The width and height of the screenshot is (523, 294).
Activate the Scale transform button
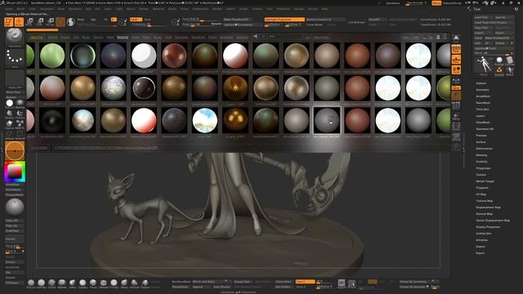coord(40,22)
